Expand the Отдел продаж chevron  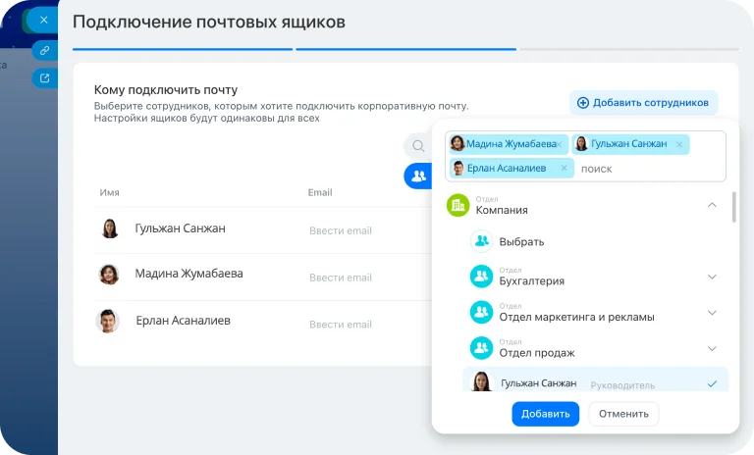tap(712, 349)
